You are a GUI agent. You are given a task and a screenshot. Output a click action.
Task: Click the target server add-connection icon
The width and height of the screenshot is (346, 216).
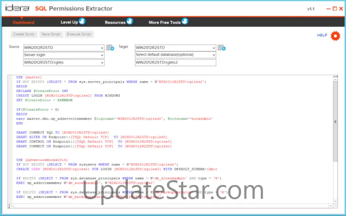tap(221, 47)
